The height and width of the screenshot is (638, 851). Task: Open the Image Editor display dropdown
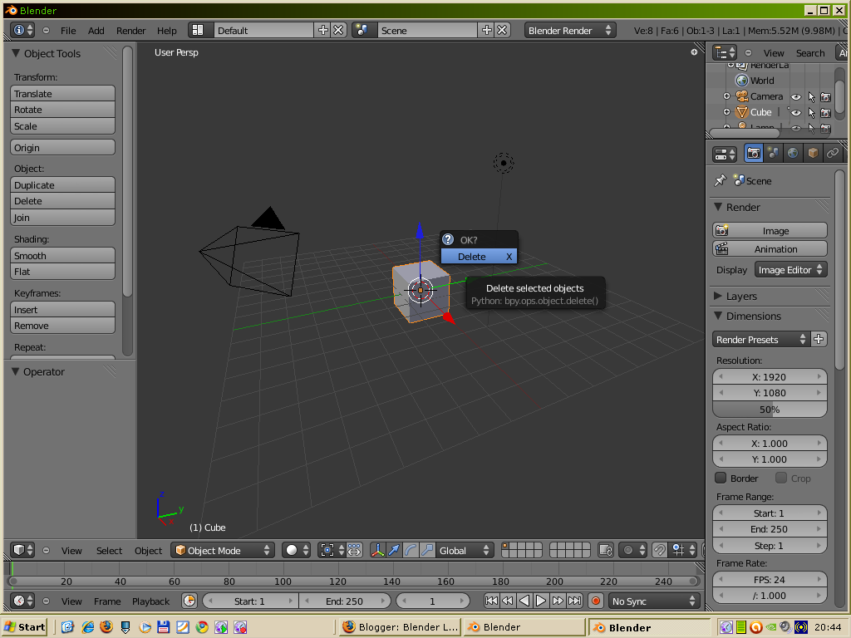coord(791,270)
